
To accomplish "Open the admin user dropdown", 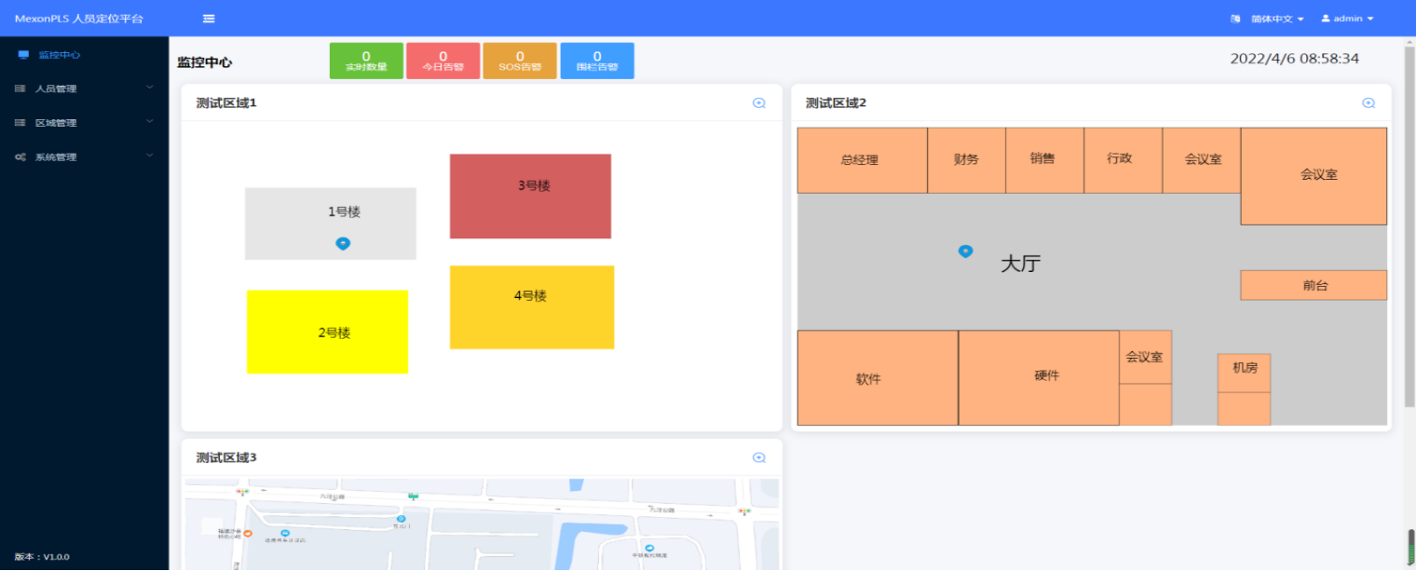I will tap(1347, 19).
